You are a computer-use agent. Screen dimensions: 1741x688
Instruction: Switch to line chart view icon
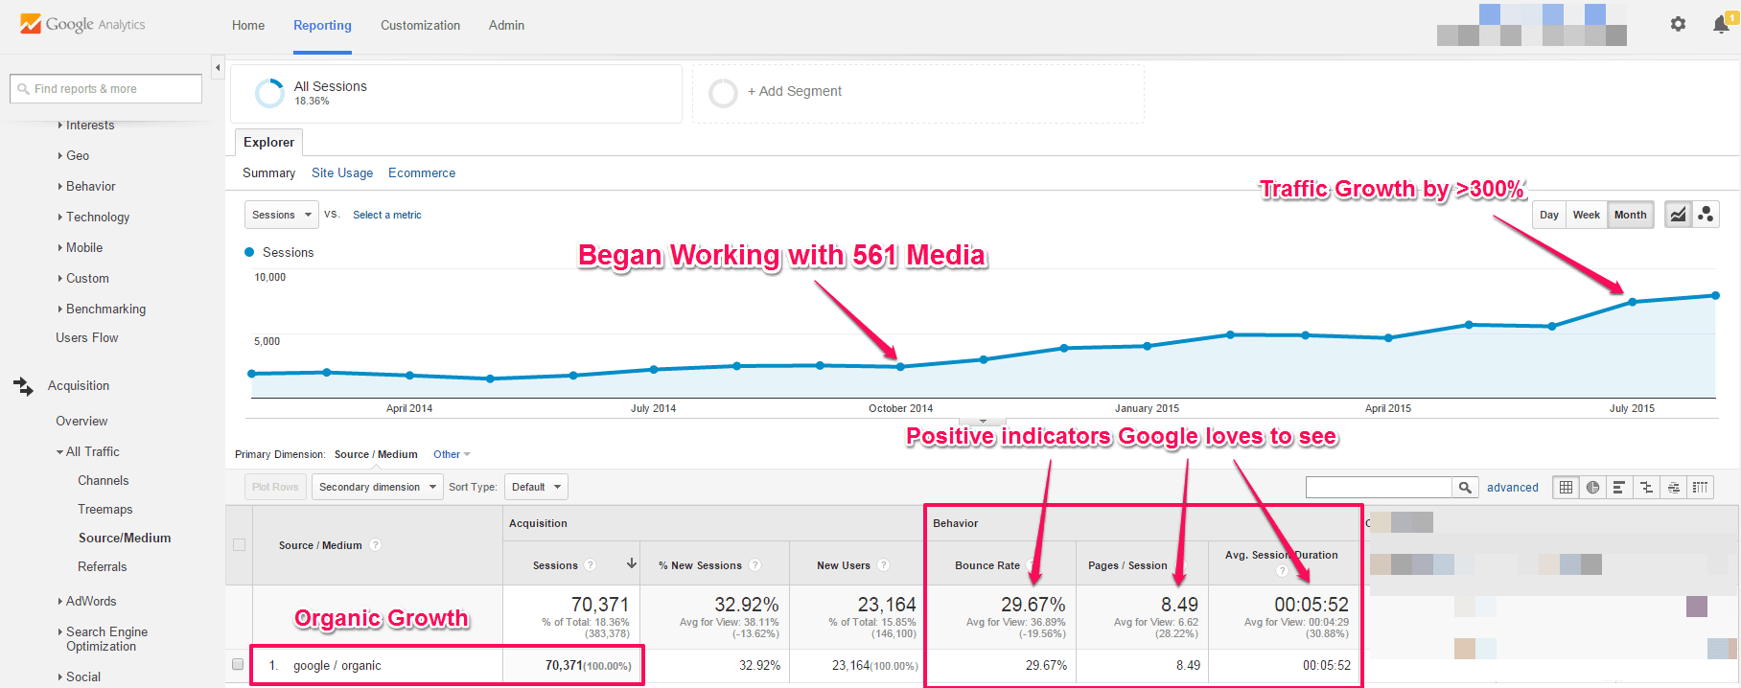1678,215
